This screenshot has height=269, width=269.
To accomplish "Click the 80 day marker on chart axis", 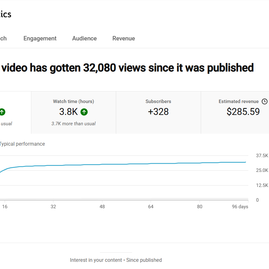I will point(199,207).
